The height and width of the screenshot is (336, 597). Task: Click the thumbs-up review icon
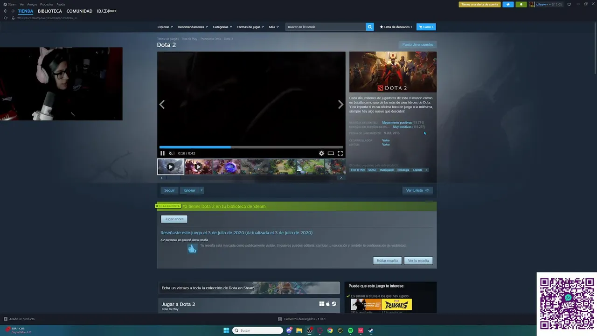pos(192,249)
